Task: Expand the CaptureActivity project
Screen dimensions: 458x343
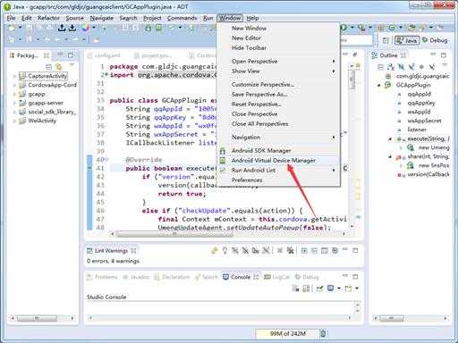Action: coord(14,77)
